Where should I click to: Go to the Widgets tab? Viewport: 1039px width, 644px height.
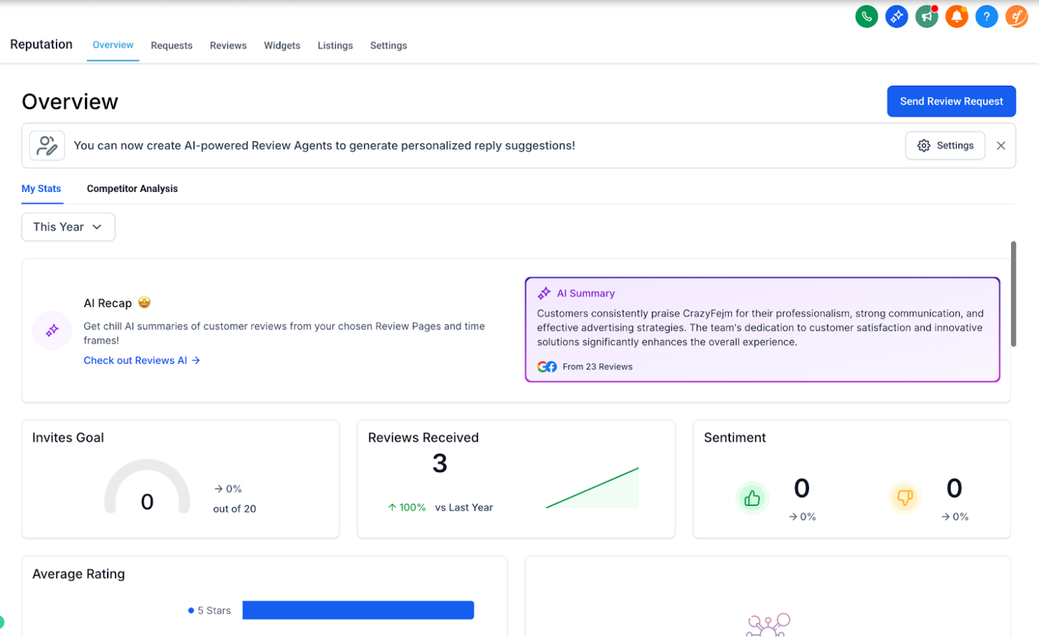pos(282,46)
